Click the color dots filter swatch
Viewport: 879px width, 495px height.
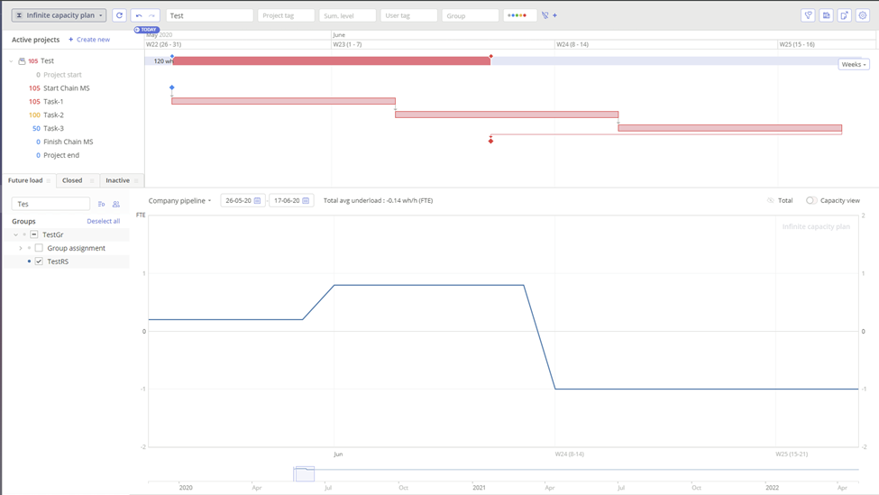tap(517, 15)
